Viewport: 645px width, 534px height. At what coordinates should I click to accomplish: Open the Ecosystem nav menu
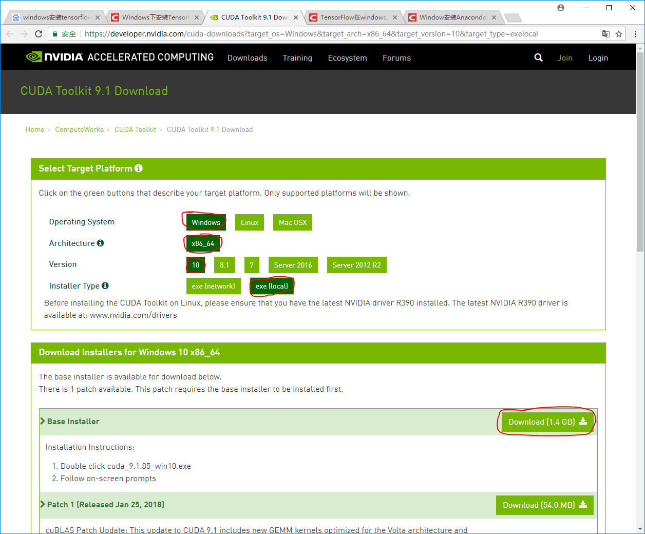348,58
